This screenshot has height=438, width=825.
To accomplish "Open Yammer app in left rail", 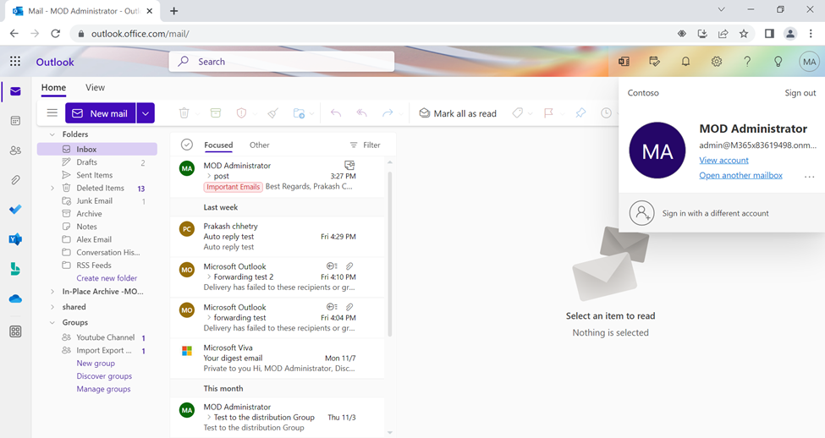I will (x=15, y=239).
